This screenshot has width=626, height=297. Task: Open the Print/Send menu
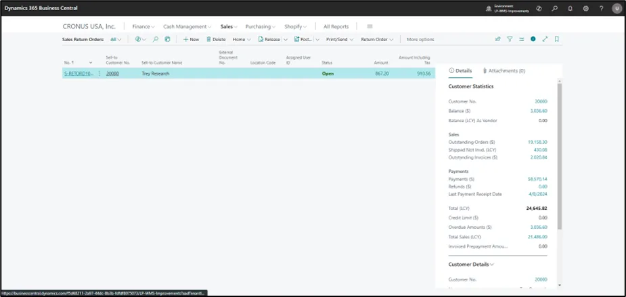(x=340, y=39)
